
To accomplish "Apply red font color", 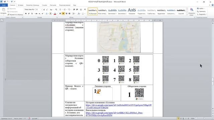I will point(55,14).
